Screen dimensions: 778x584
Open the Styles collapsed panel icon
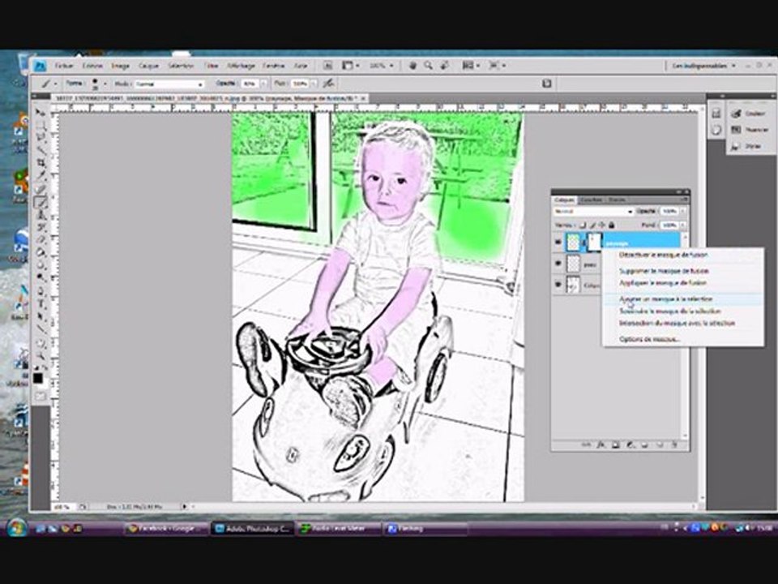tap(737, 146)
